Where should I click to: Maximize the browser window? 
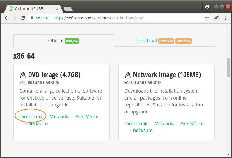(x=222, y=7)
